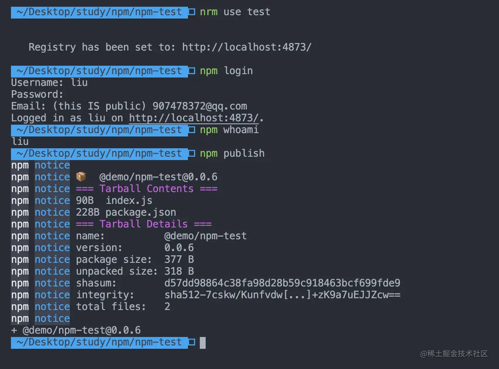Viewport: 499px width, 369px height.
Task: Click the watermark text at bottom right
Action: point(454,354)
